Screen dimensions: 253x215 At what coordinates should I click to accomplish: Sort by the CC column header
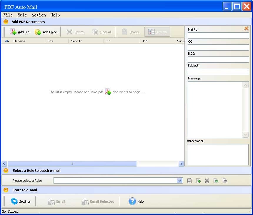(x=121, y=41)
